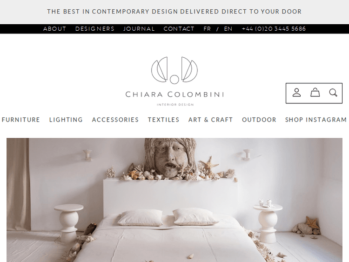Click the bedroom hero banner image

[174, 200]
